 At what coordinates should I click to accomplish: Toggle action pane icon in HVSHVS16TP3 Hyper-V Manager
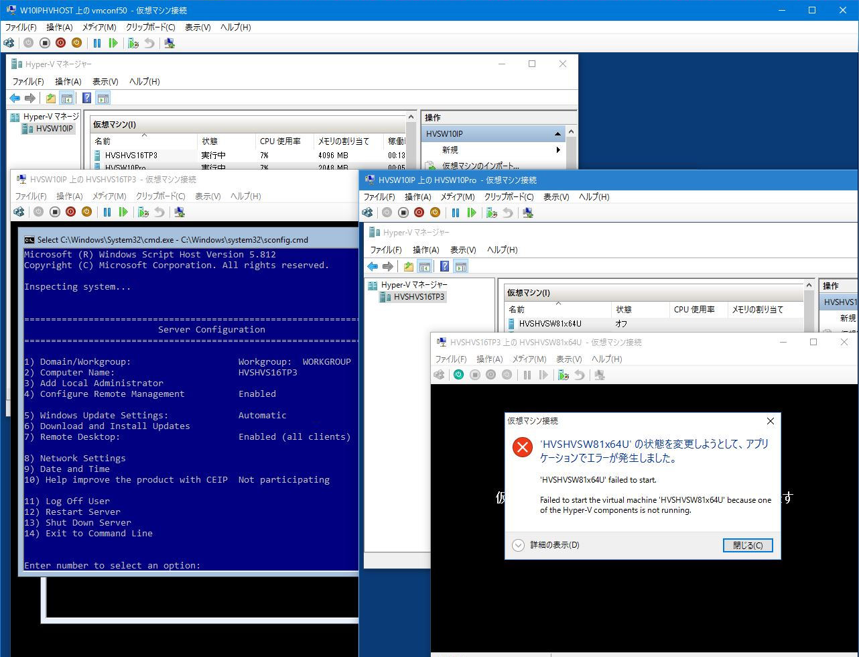460,266
